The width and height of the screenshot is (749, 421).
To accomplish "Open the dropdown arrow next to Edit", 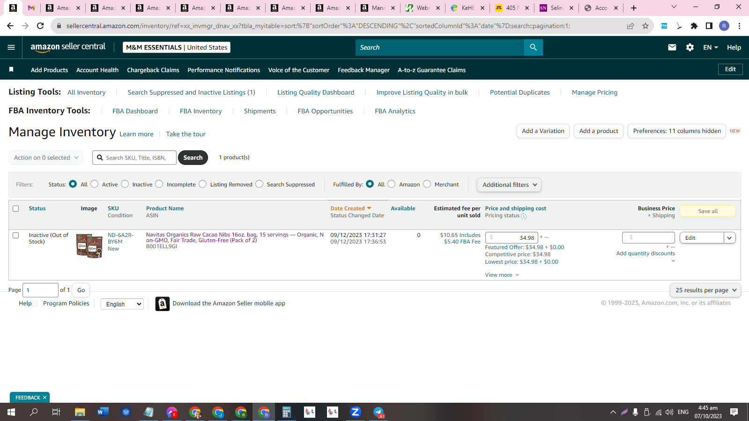I will [x=729, y=238].
